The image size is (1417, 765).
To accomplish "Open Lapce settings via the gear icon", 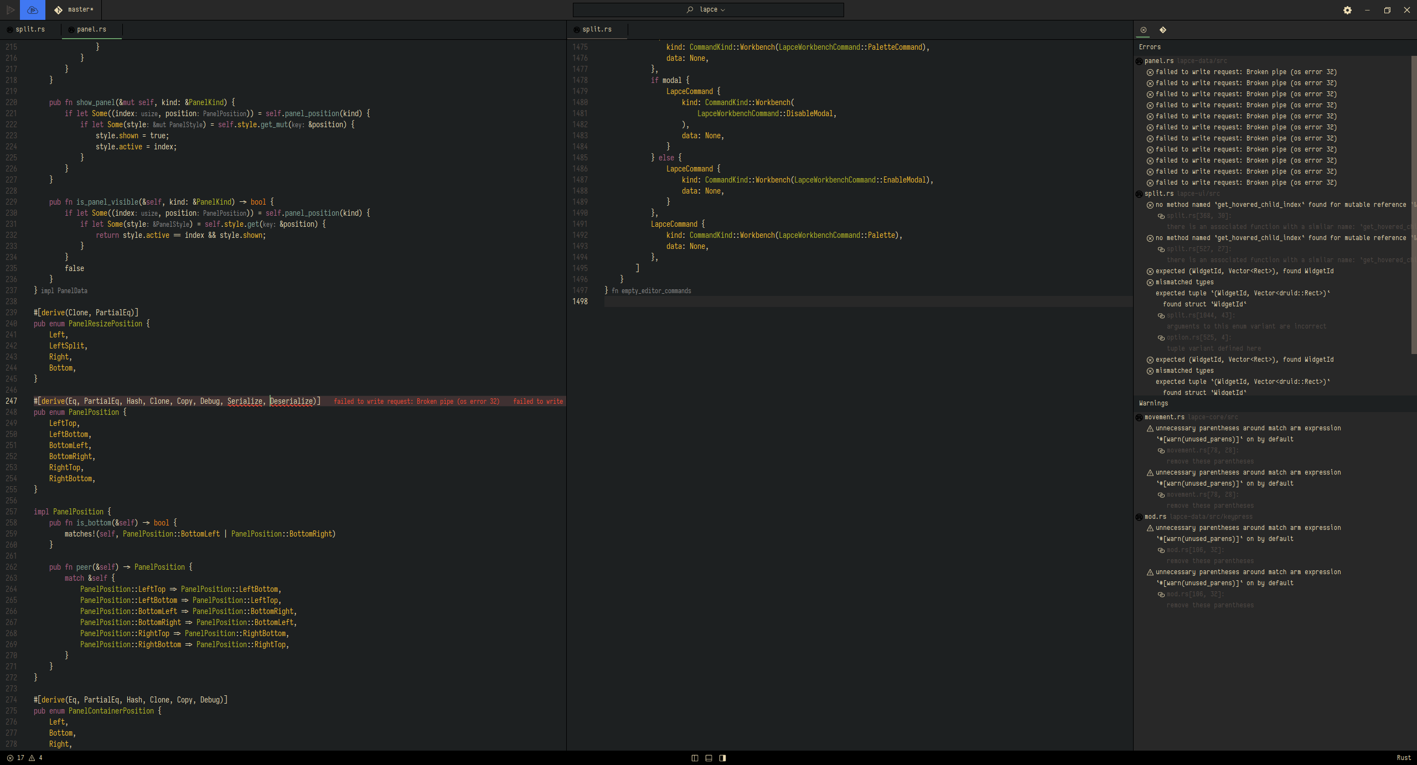I will [1347, 10].
